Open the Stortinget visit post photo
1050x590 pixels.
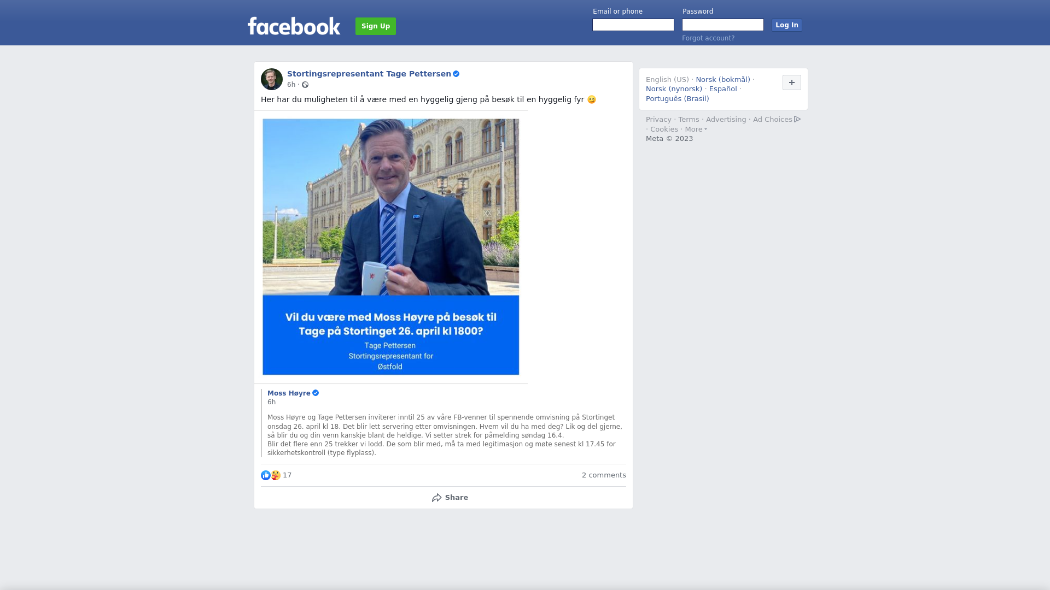coord(391,247)
